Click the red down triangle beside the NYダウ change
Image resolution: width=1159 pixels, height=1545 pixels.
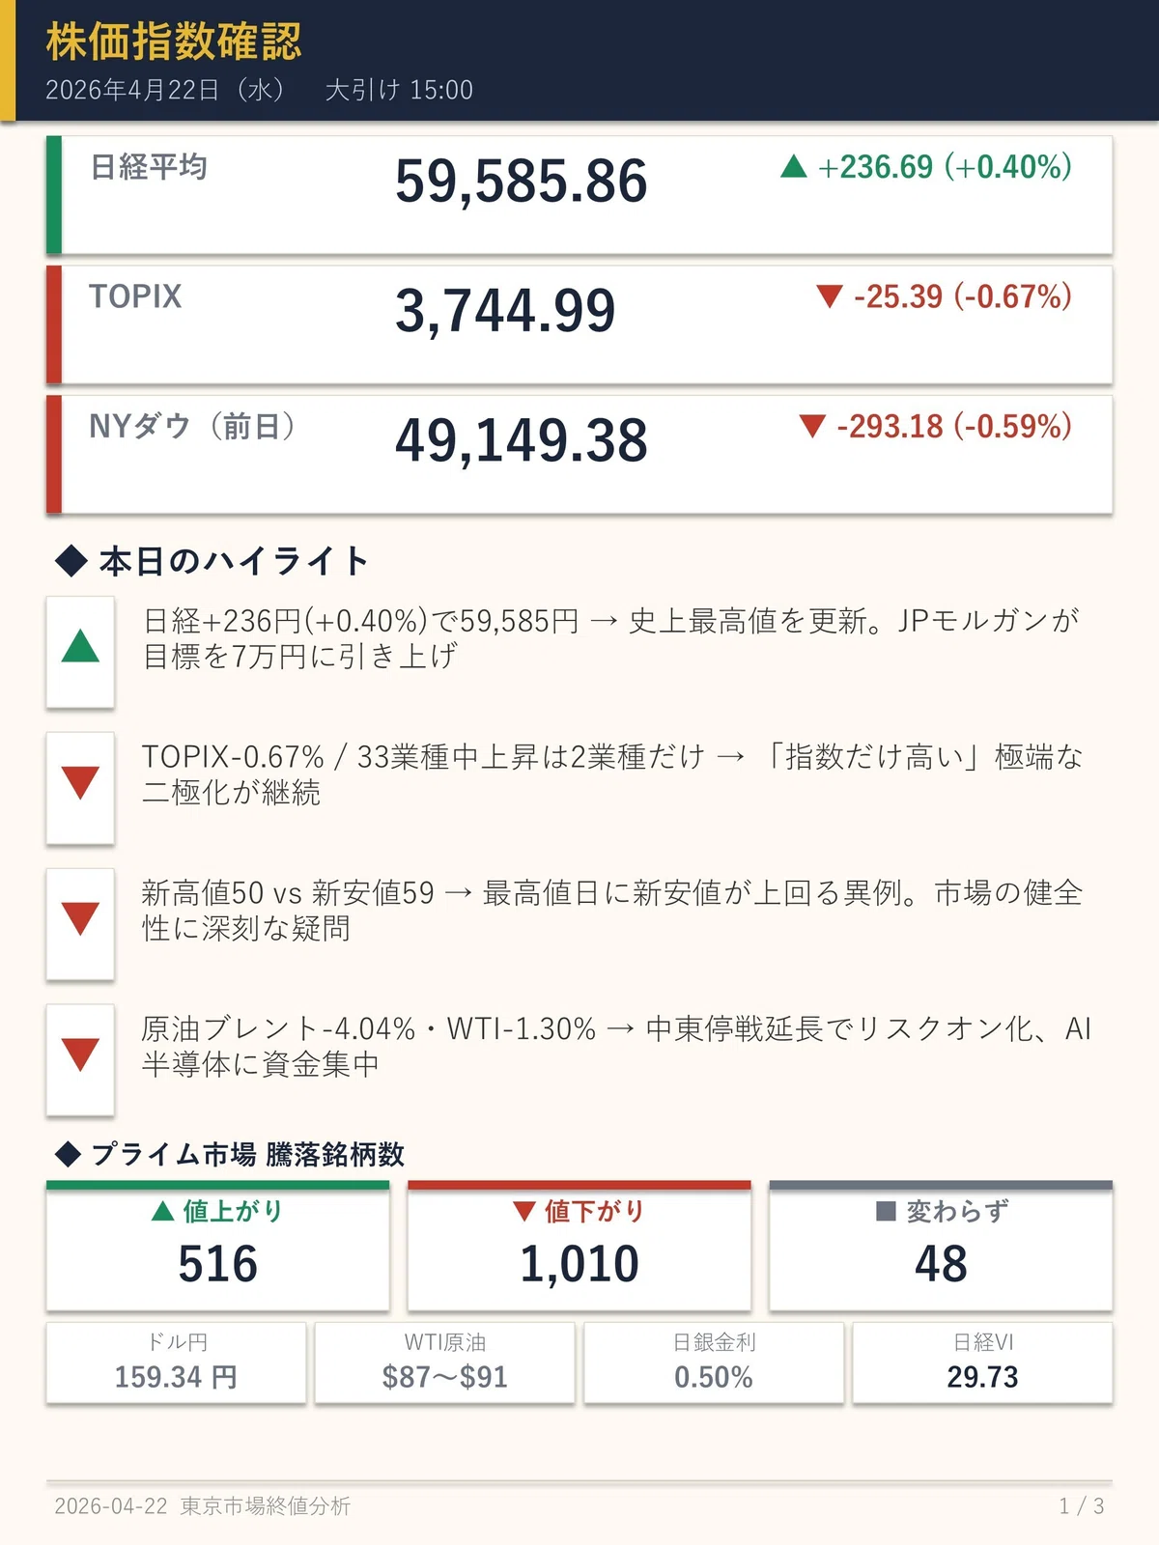click(x=812, y=426)
